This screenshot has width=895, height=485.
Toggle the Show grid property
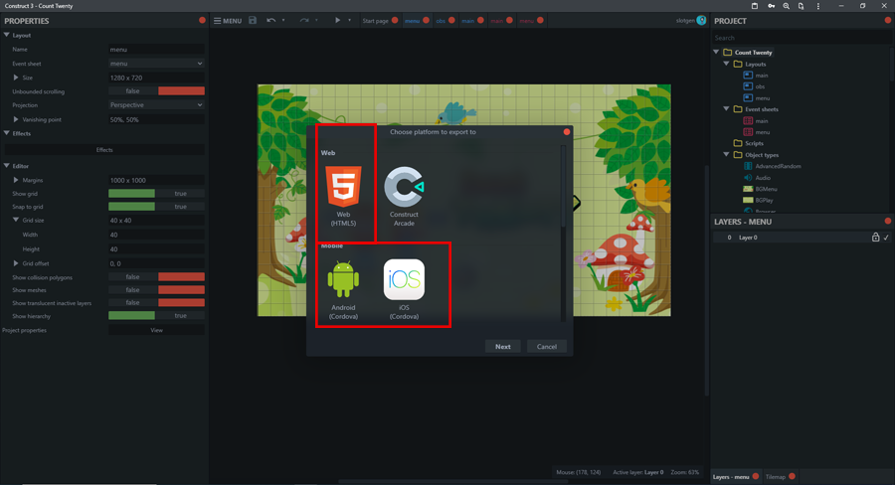(156, 194)
